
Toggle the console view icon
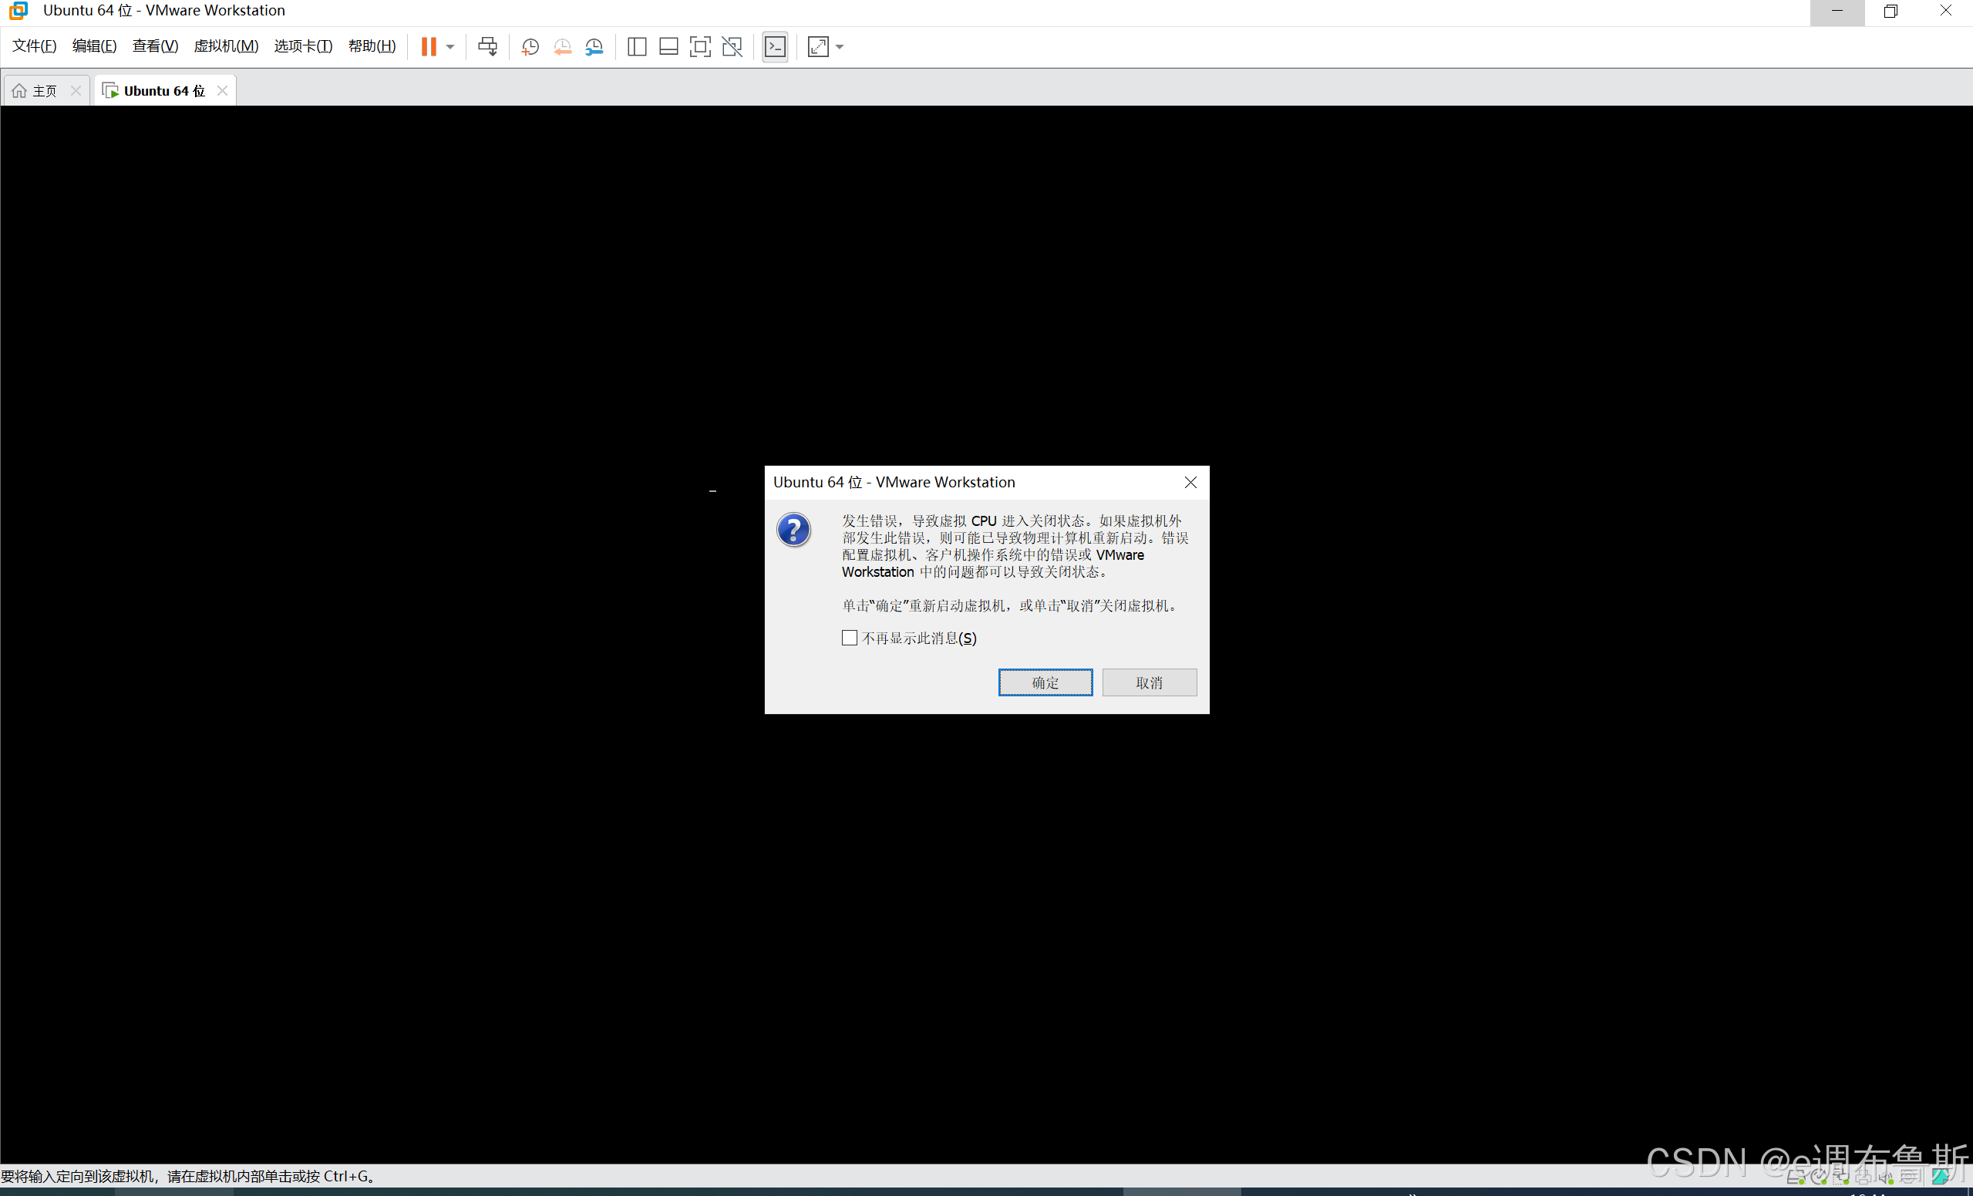(x=775, y=46)
